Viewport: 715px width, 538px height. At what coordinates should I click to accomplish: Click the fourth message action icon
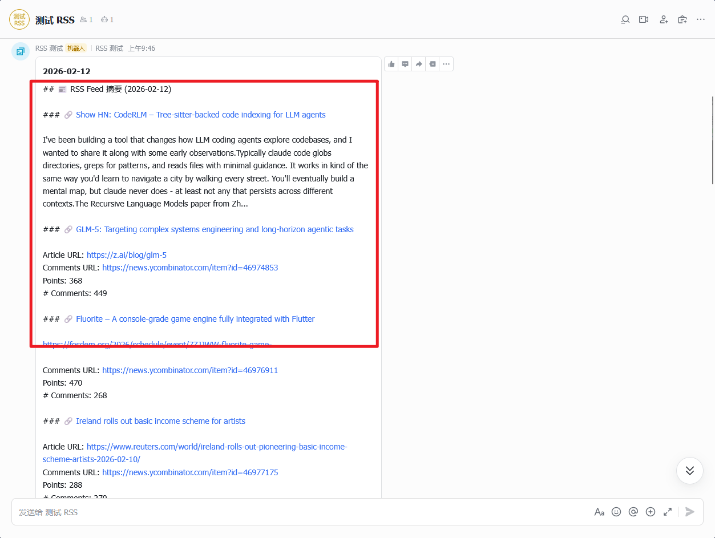point(433,64)
